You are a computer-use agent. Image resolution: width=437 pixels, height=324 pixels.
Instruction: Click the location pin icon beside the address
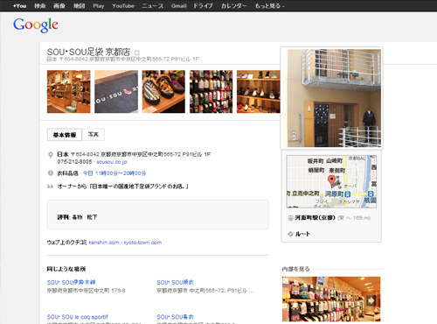click(x=51, y=155)
